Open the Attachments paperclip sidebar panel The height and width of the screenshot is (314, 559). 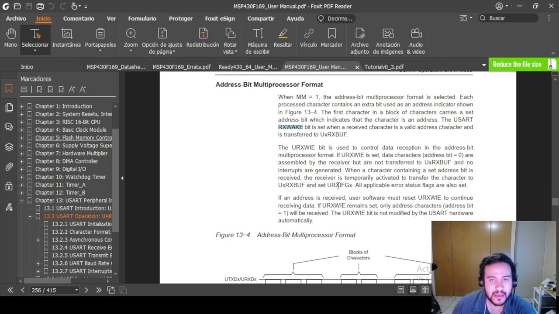click(x=9, y=167)
